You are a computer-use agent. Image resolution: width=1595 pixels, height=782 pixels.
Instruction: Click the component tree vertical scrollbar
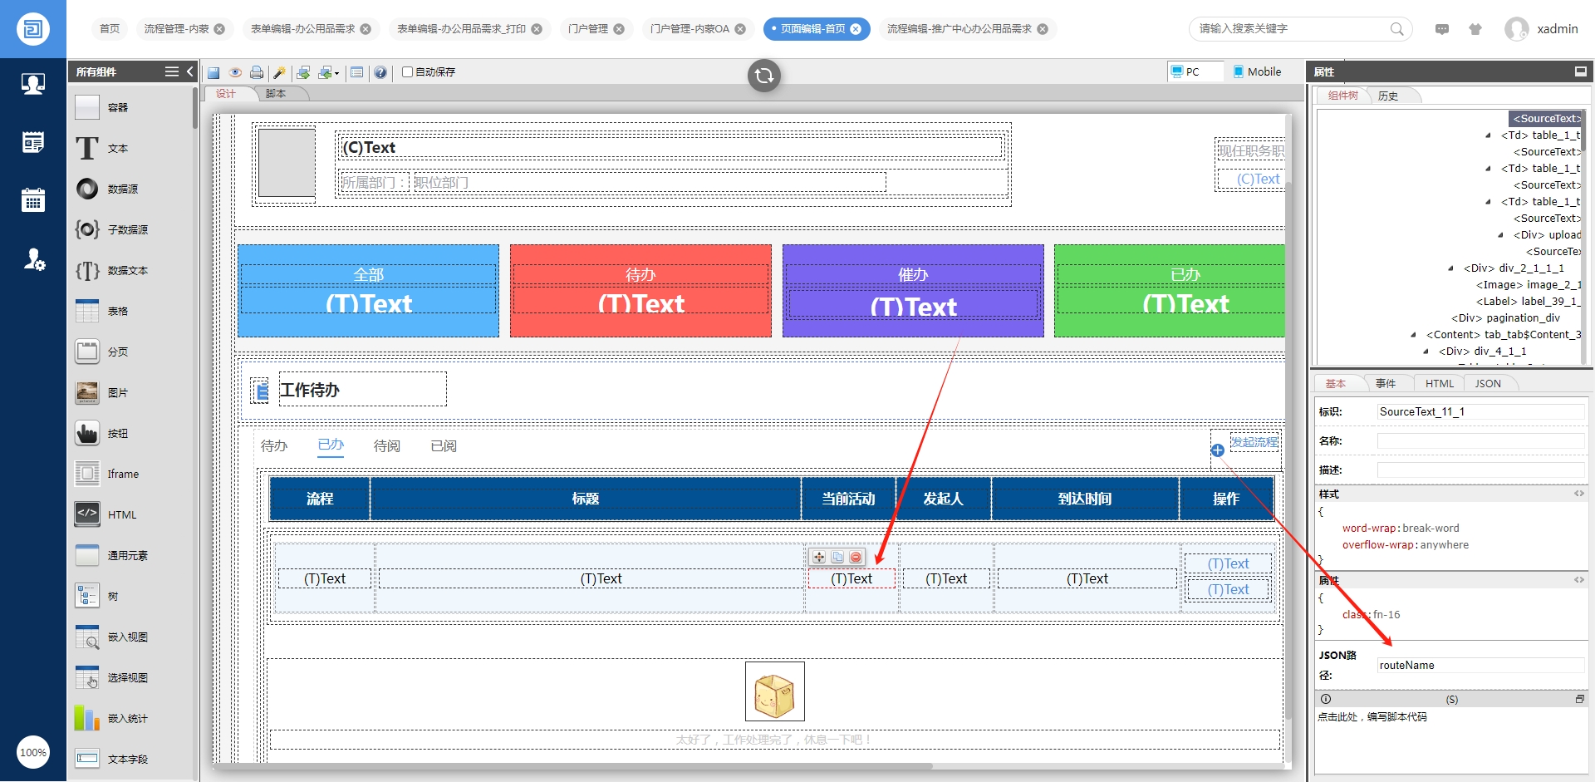[1583, 131]
